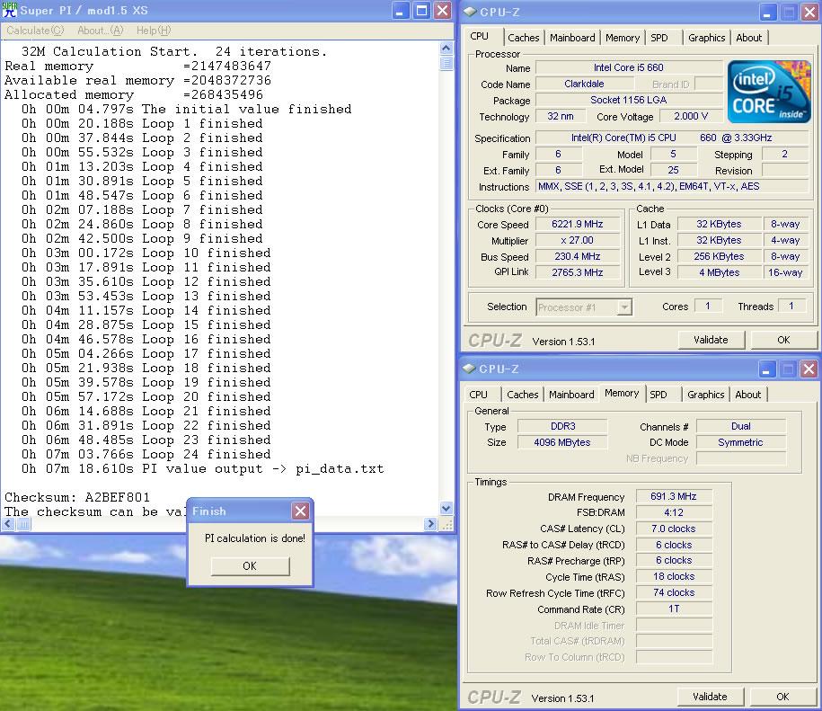Click Super PI horizontal scrollbar left arrow

point(9,524)
